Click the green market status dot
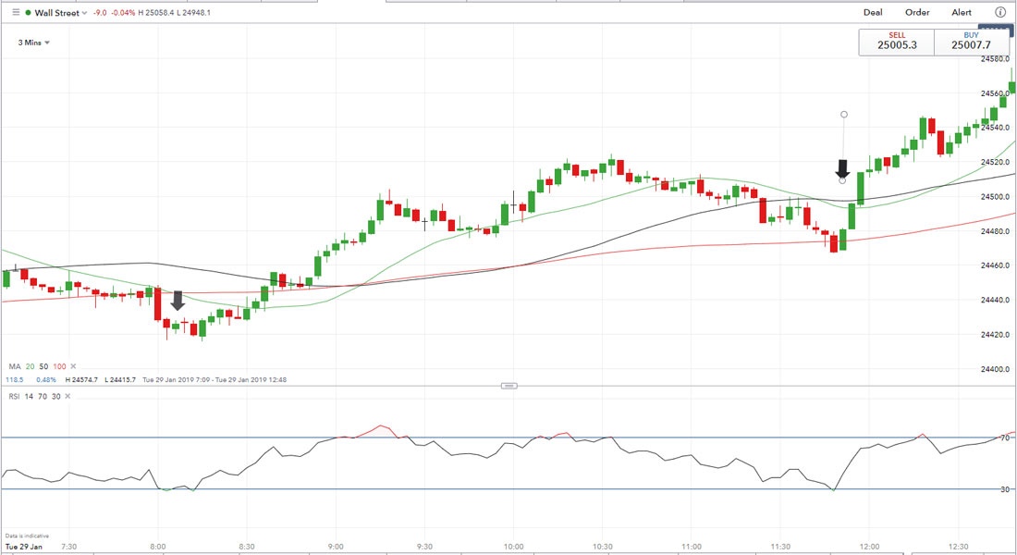 point(29,13)
